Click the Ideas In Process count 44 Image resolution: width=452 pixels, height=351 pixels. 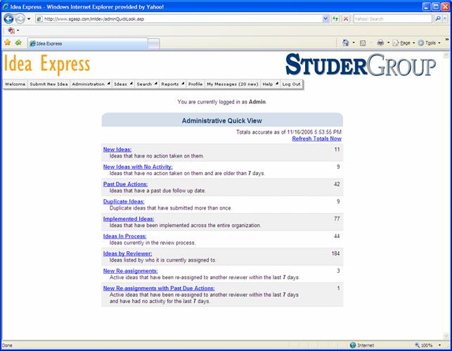click(x=337, y=236)
